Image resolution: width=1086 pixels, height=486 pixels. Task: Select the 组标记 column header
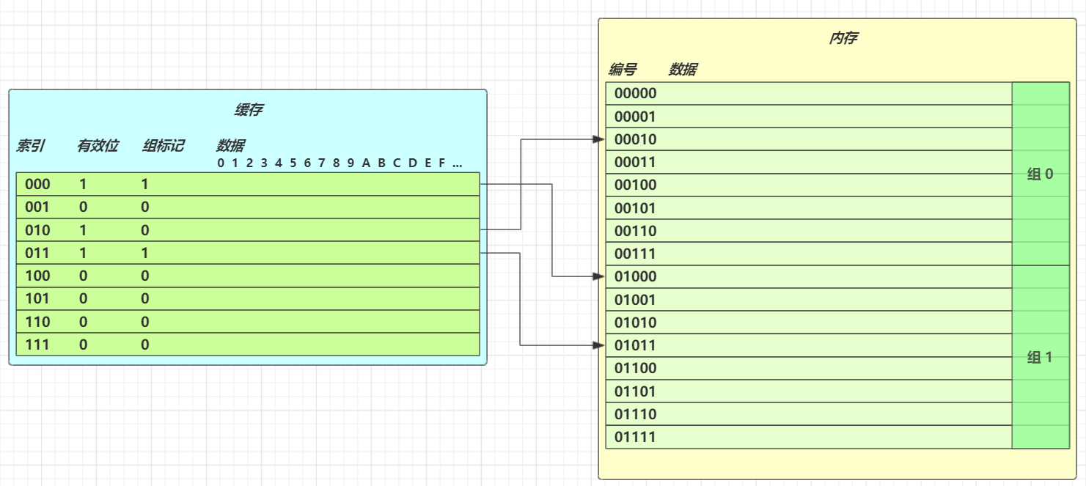[x=162, y=146]
